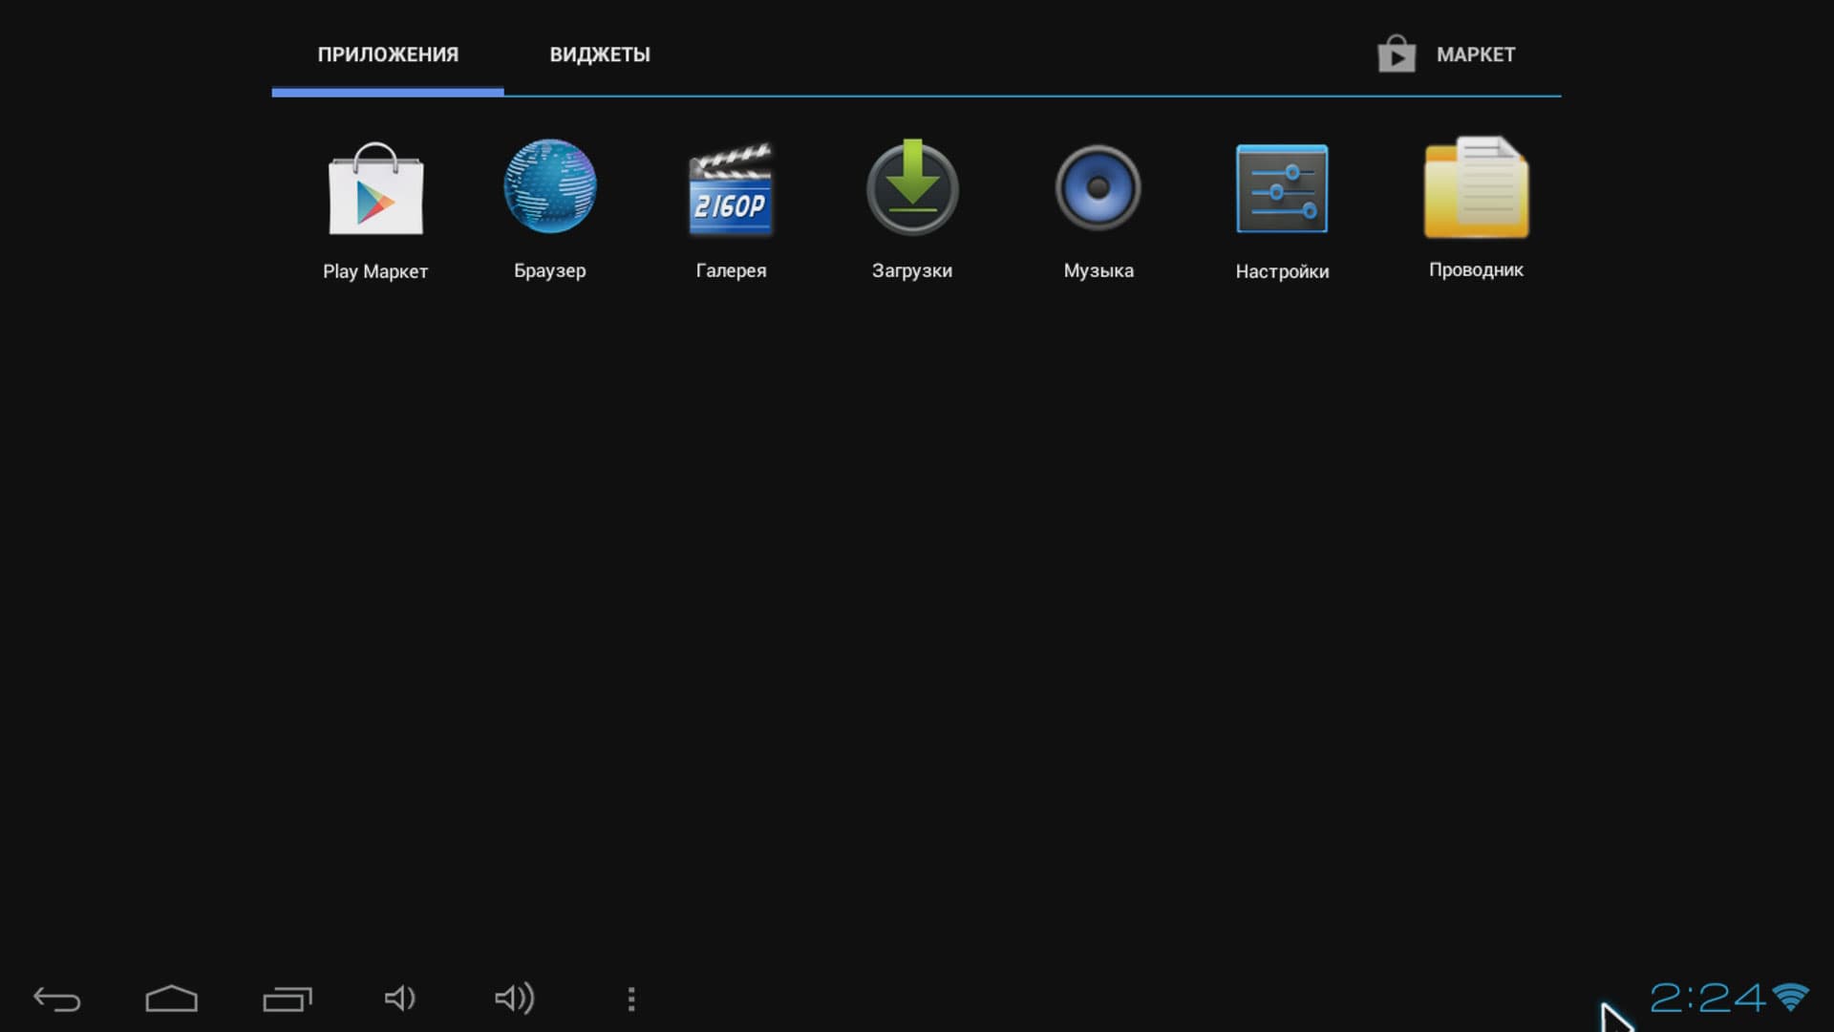This screenshot has width=1834, height=1032.
Task: Switch to the ВИДЖЕТЫ tab
Action: point(600,54)
